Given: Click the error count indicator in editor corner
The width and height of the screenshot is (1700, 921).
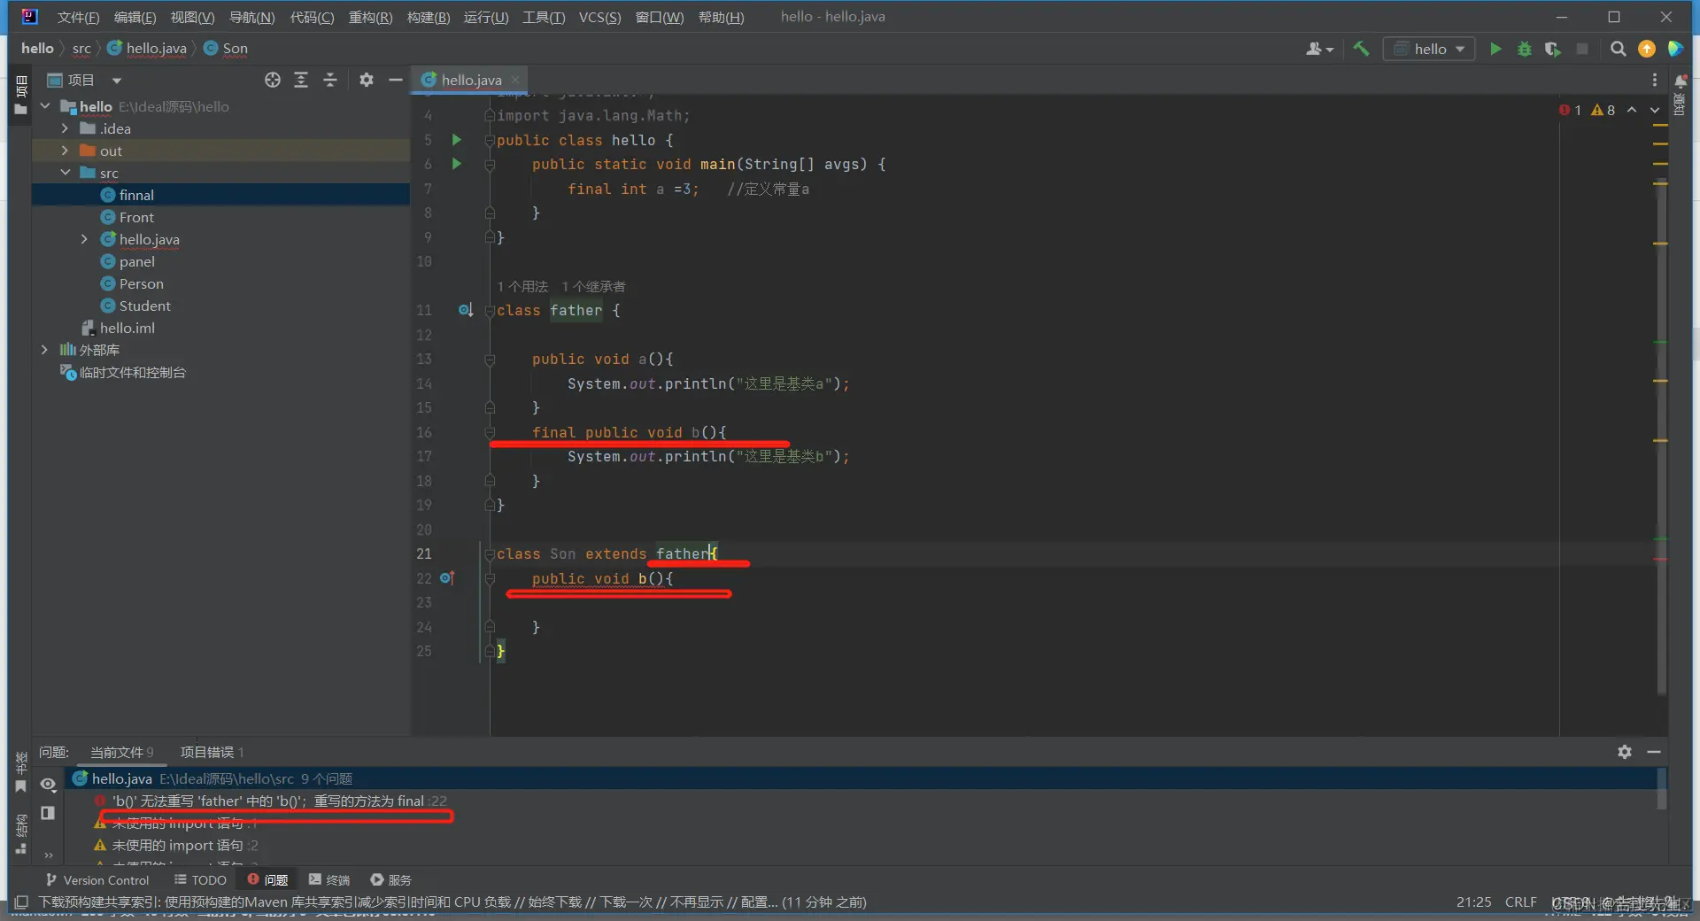Looking at the screenshot, I should [x=1571, y=110].
